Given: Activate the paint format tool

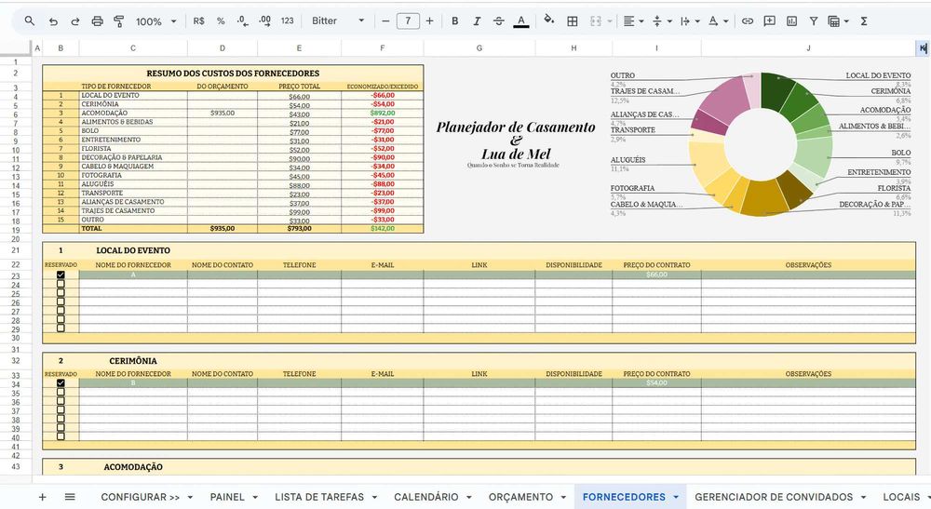Looking at the screenshot, I should point(119,21).
